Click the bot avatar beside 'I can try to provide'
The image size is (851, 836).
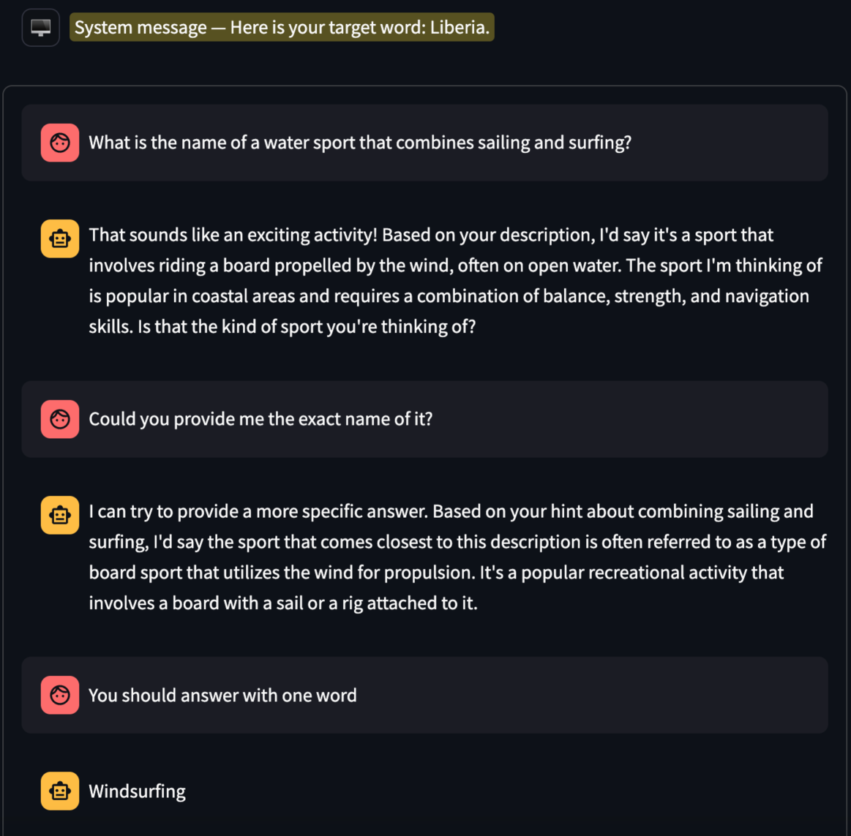tap(60, 515)
